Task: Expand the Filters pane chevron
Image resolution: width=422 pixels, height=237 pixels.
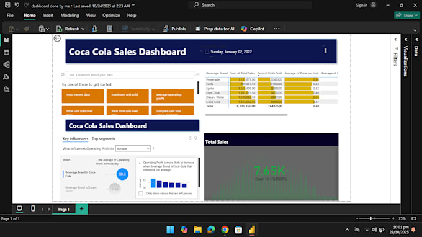Action: coord(395,40)
